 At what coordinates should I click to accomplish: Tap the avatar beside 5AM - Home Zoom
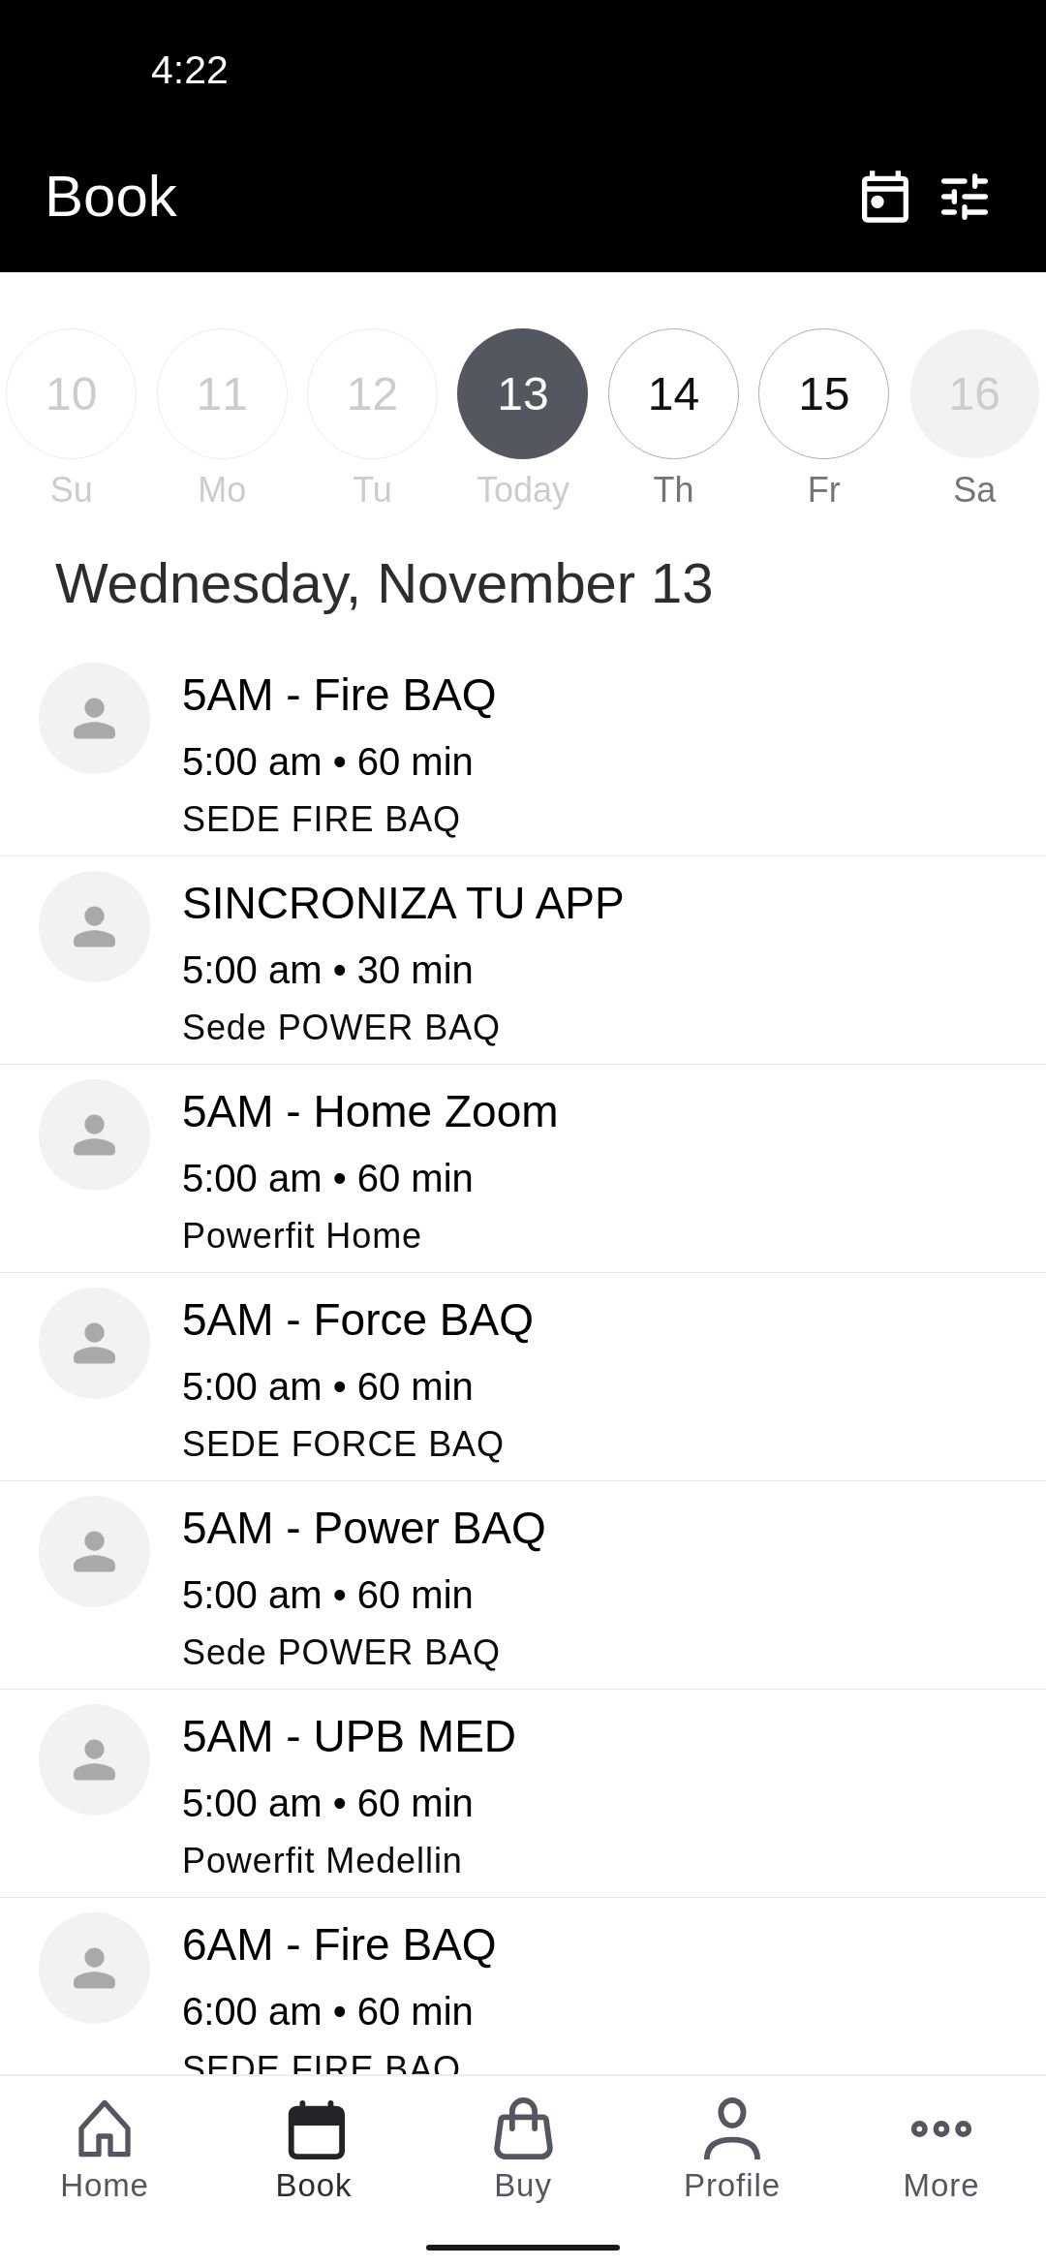pyautogui.click(x=94, y=1134)
